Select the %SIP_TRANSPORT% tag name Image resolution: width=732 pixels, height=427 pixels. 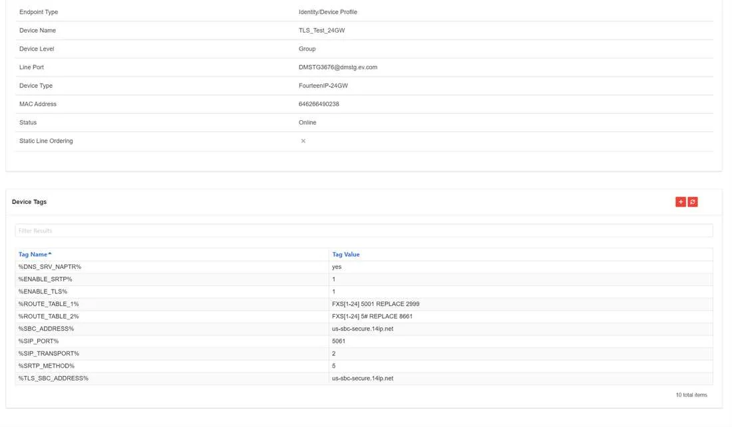(x=49, y=353)
